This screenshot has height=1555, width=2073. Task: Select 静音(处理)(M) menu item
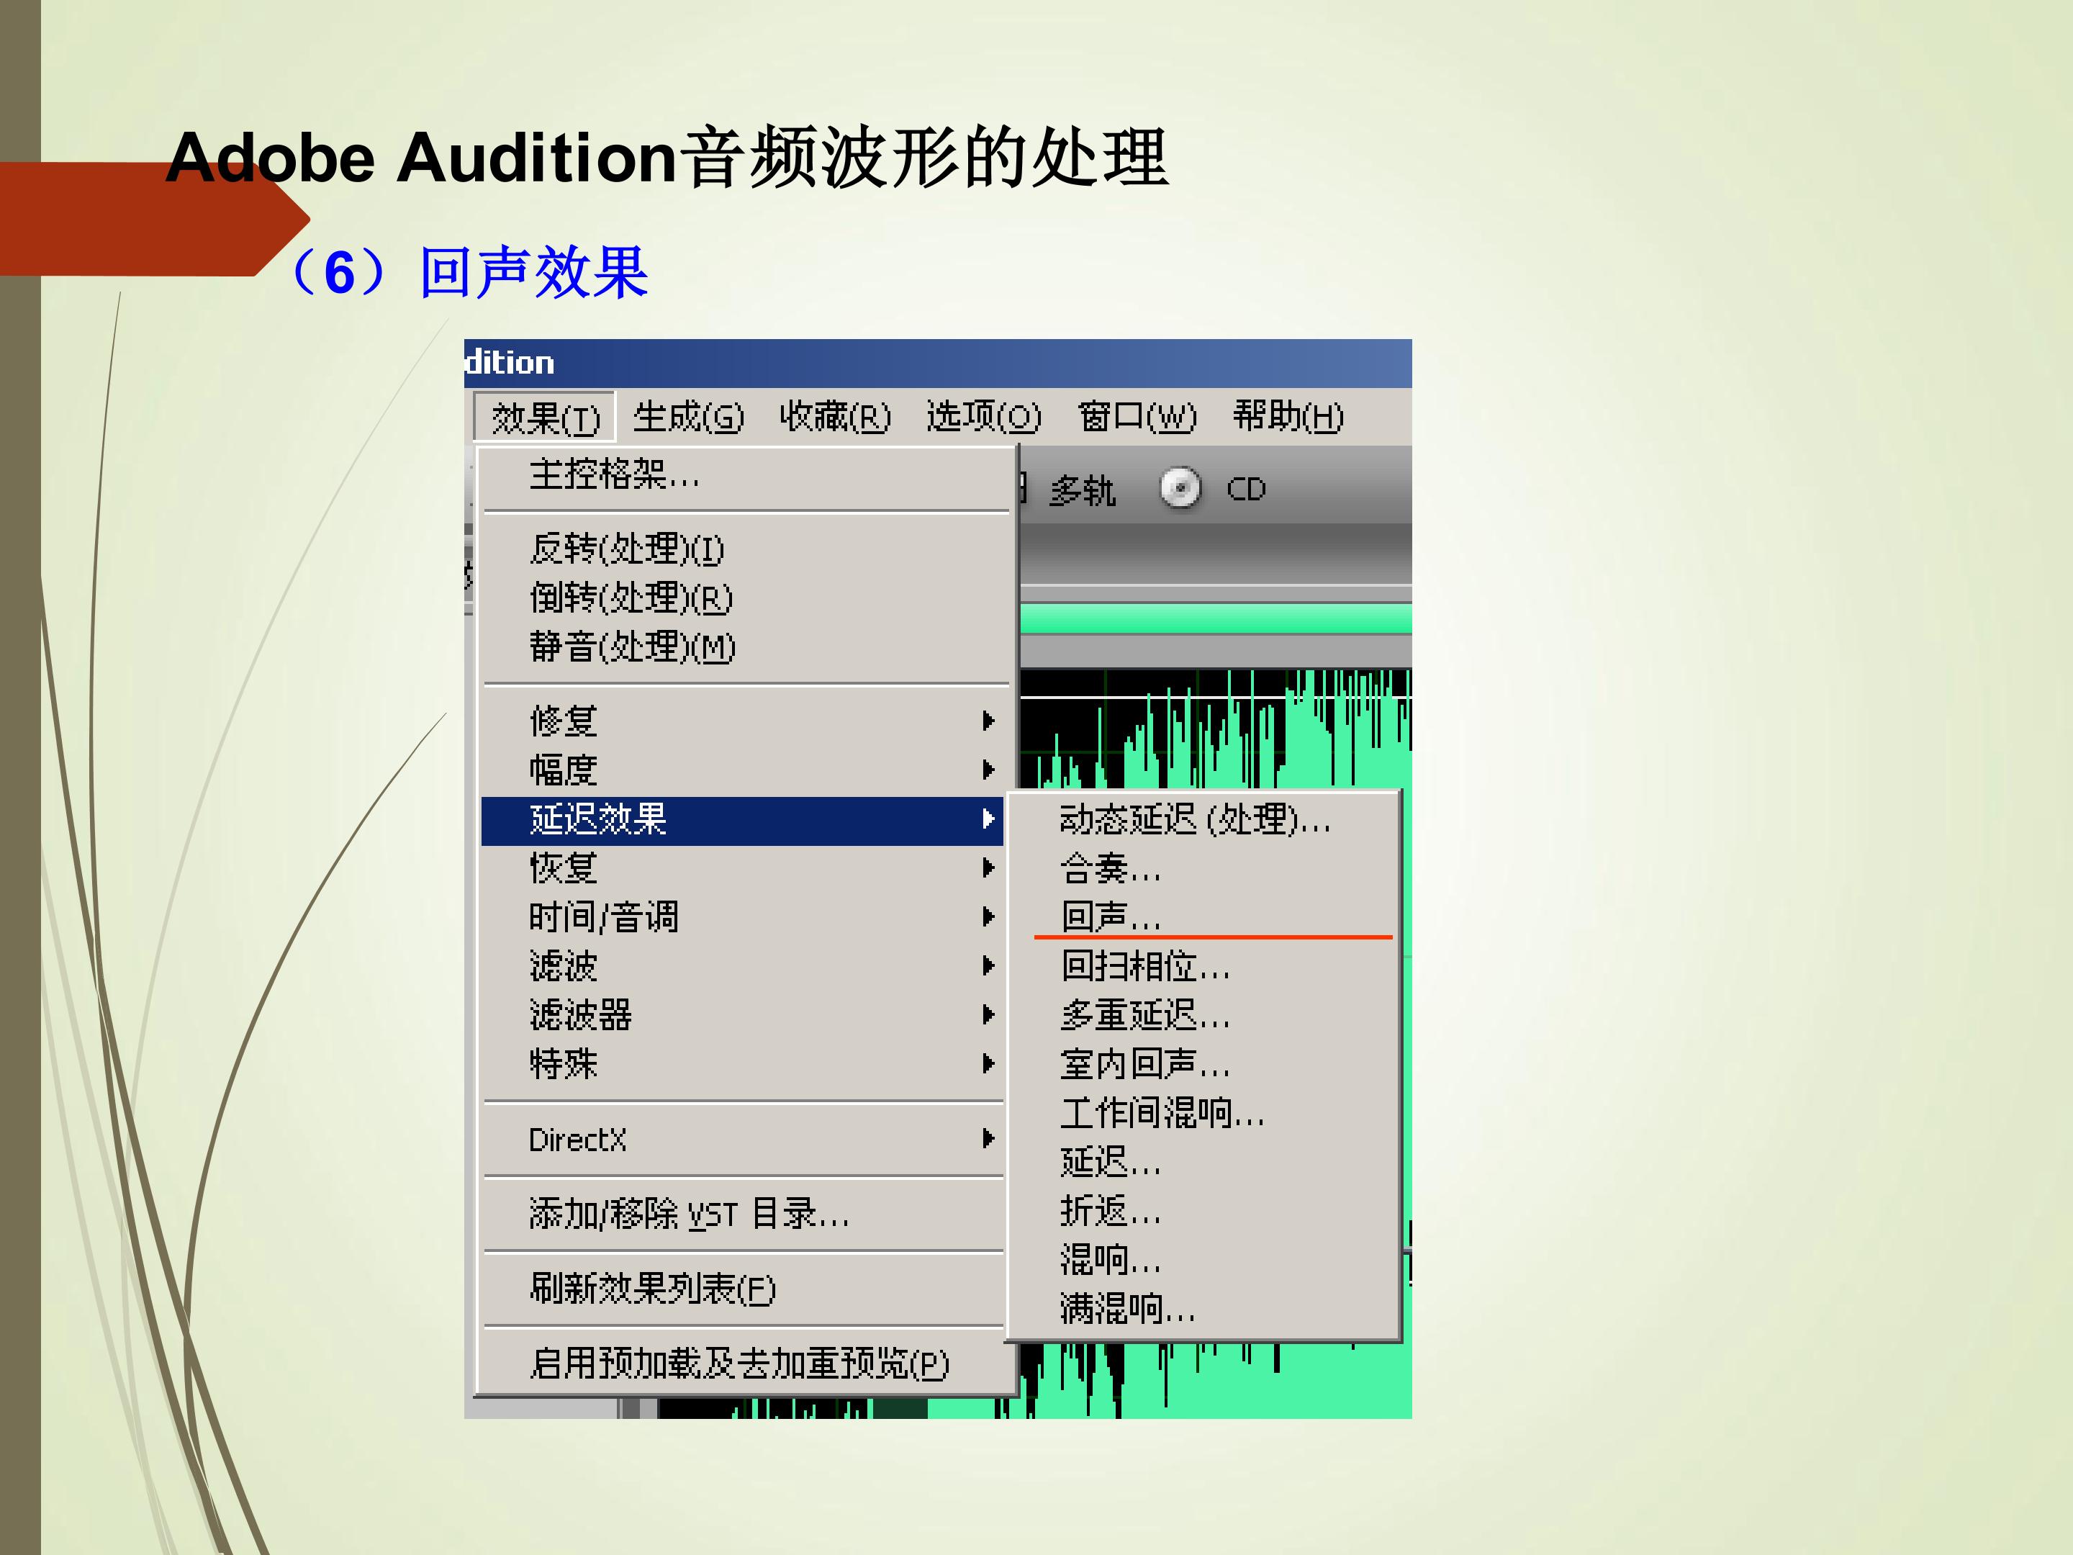pyautogui.click(x=747, y=646)
